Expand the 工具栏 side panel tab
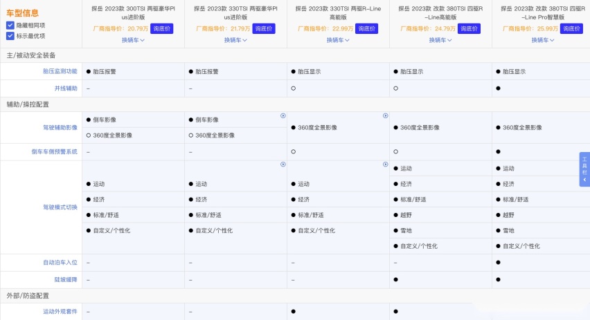 pos(584,169)
